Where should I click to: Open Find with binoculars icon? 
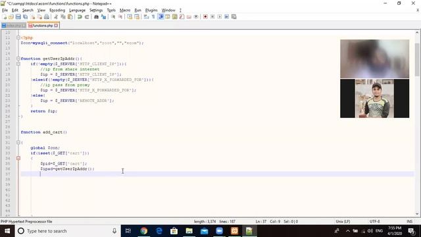click(x=96, y=16)
